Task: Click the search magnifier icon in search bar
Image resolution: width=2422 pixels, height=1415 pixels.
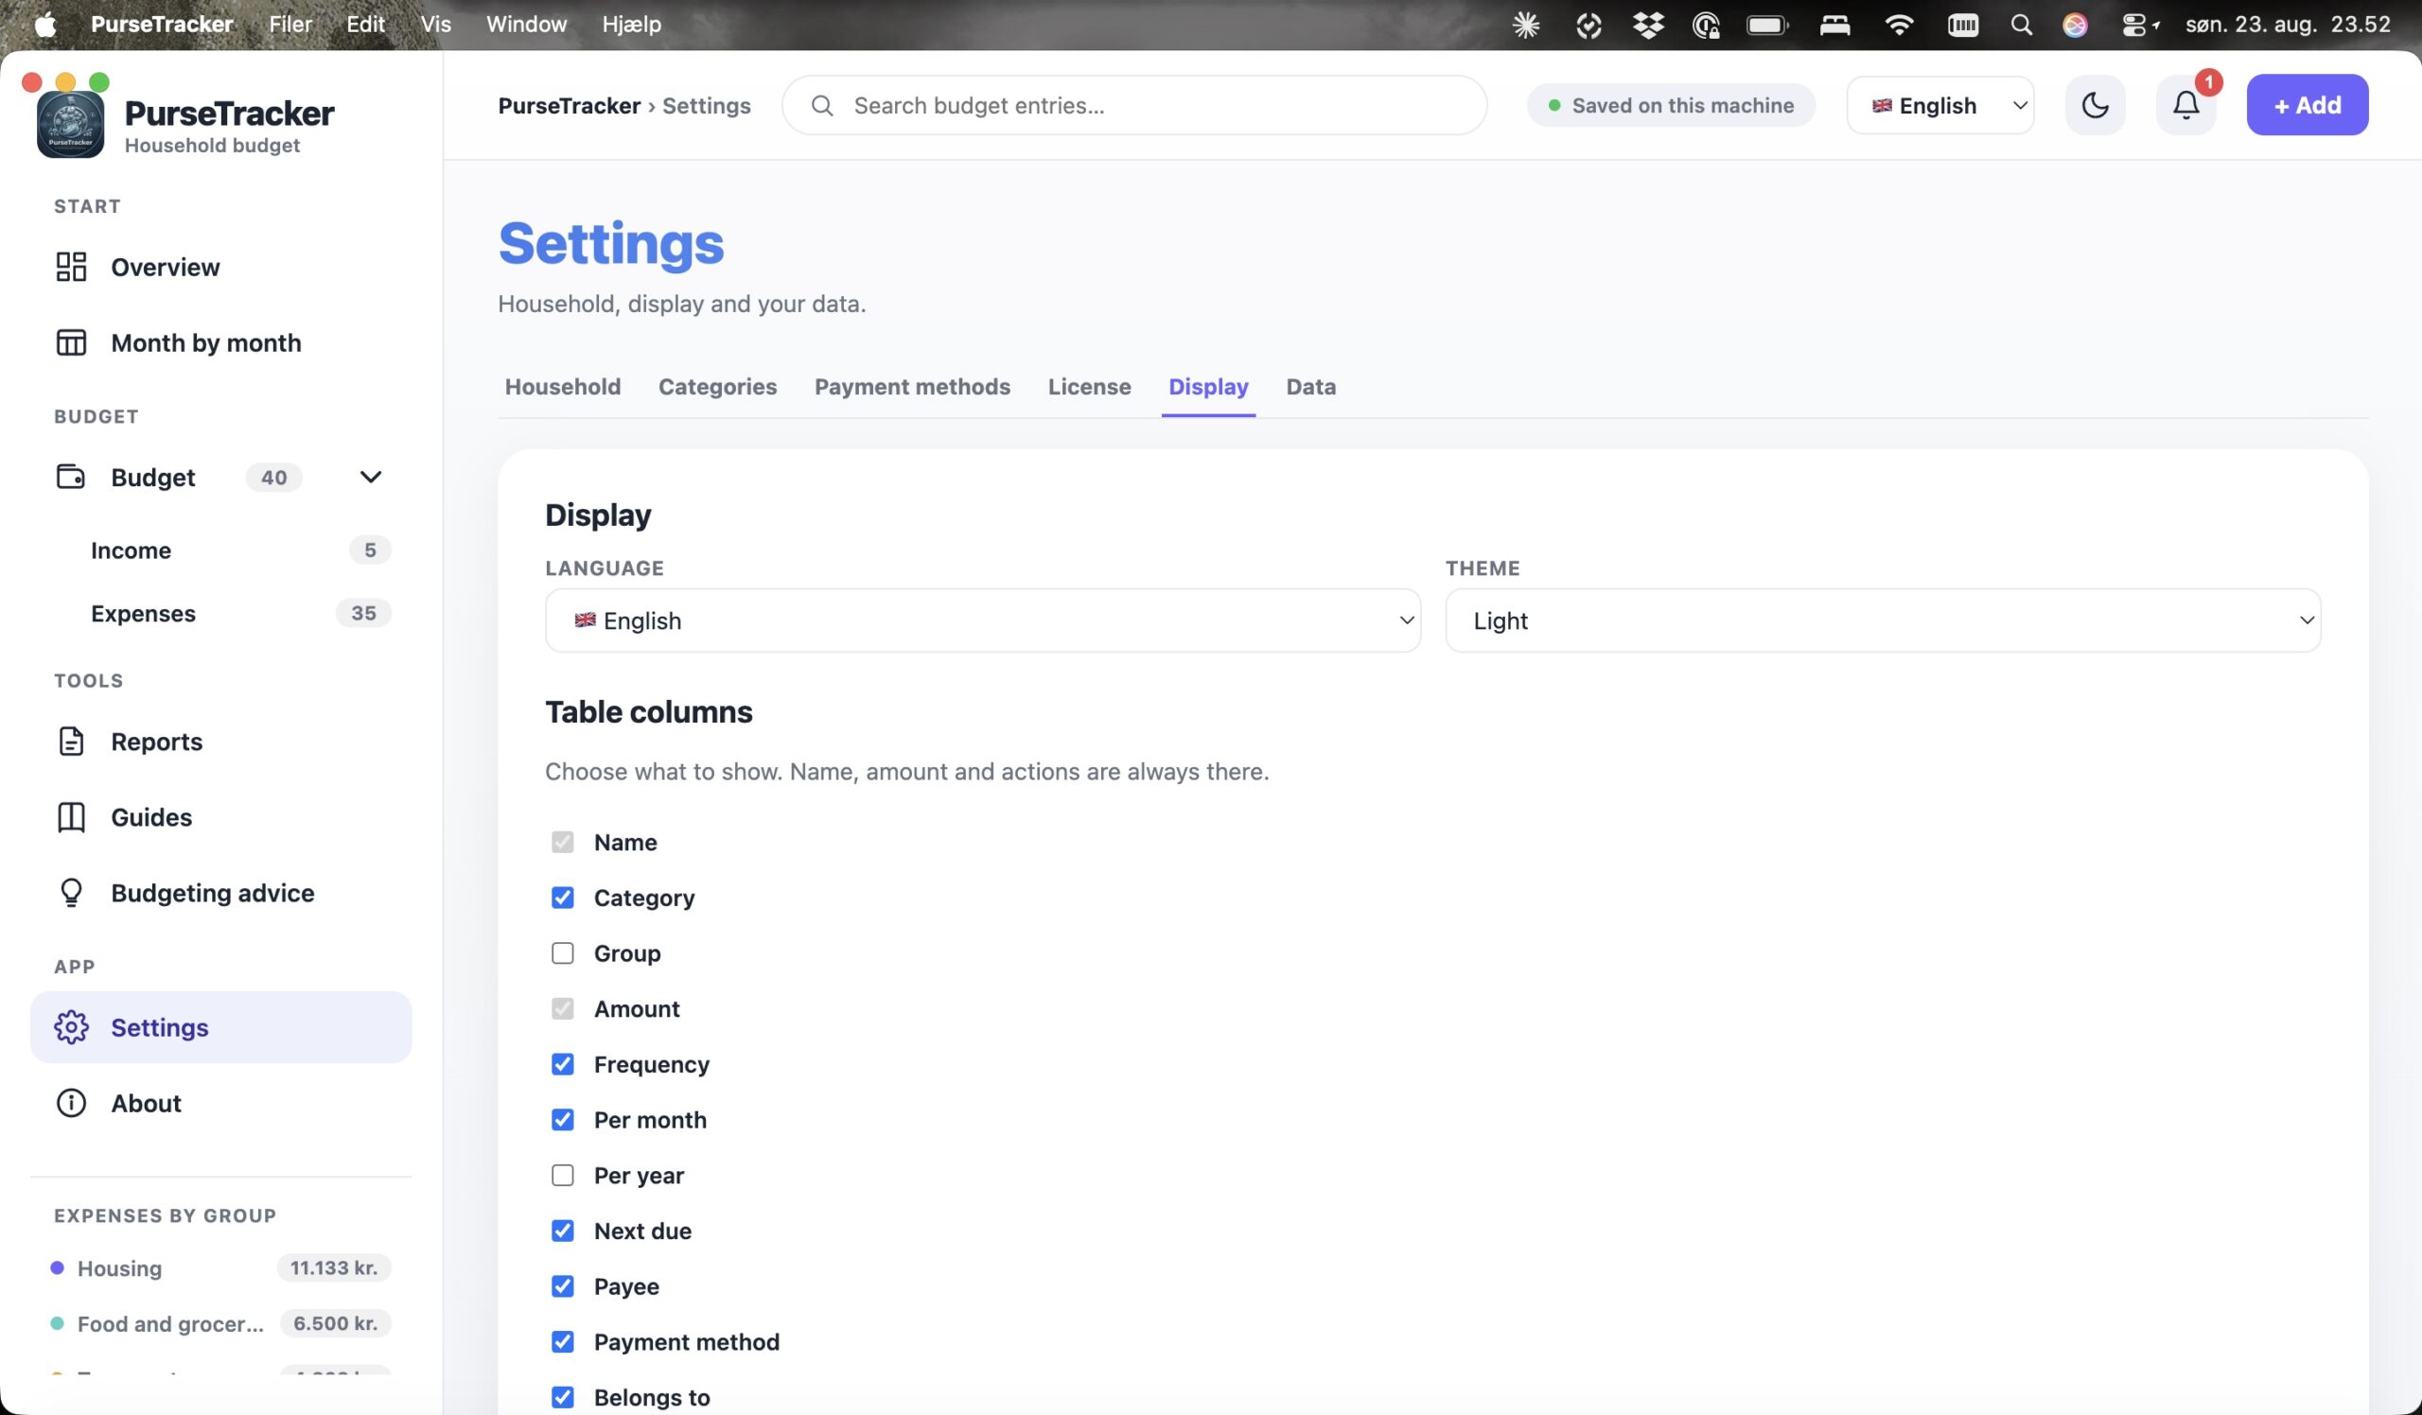Action: coord(823,106)
